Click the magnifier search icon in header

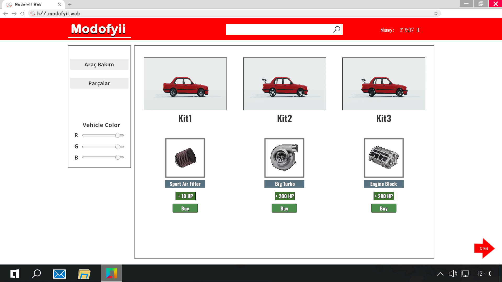tap(337, 30)
